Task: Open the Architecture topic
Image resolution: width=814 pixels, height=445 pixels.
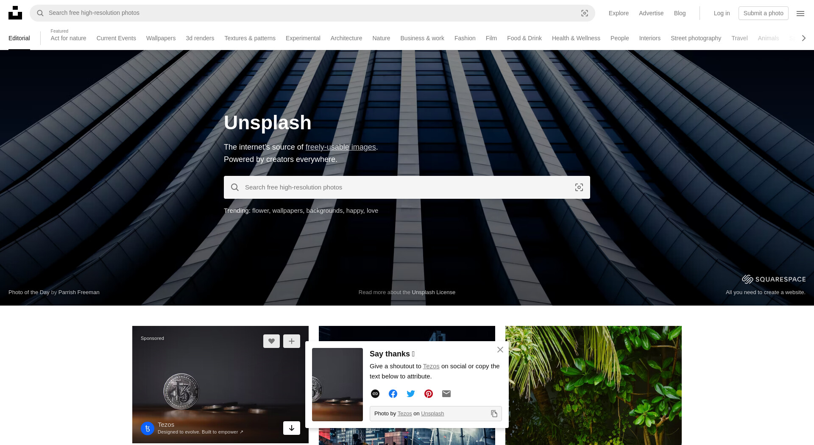Action: (346, 38)
